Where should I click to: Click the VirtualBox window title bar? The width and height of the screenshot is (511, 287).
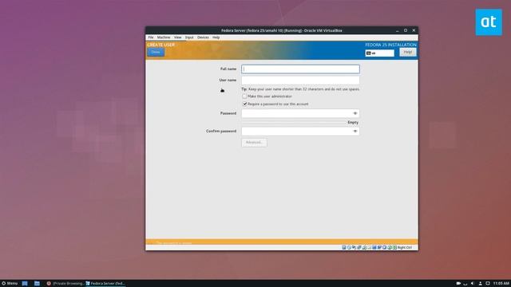[x=282, y=30]
